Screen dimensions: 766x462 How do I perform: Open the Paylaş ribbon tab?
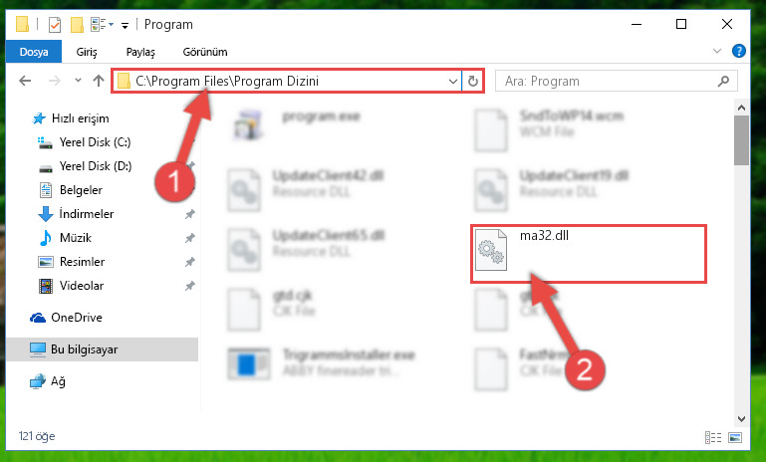pyautogui.click(x=140, y=52)
